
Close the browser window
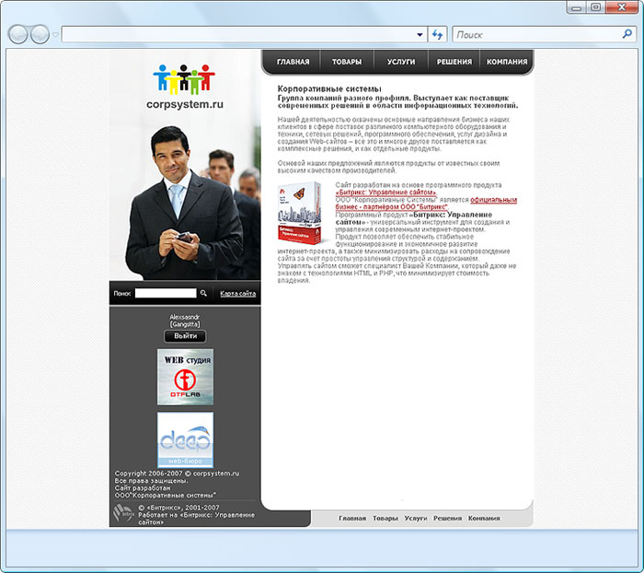(622, 7)
